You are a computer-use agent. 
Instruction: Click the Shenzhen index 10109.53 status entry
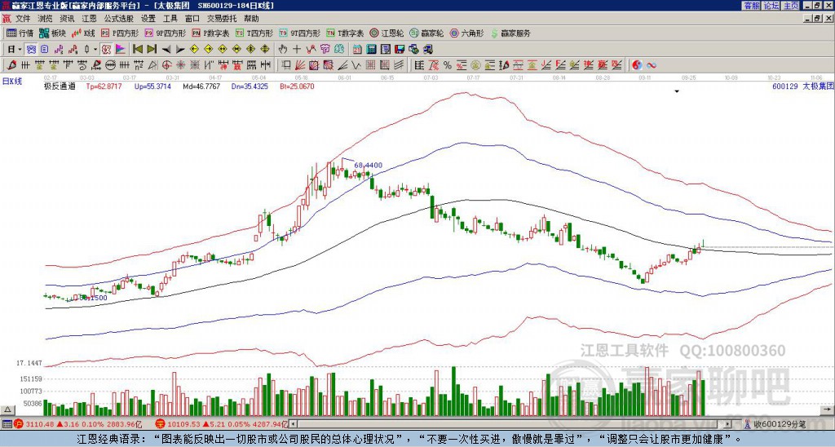click(x=221, y=424)
